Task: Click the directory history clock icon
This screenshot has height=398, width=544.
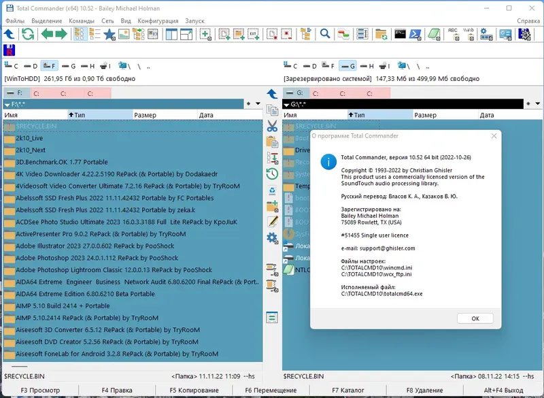Action: click(x=273, y=173)
